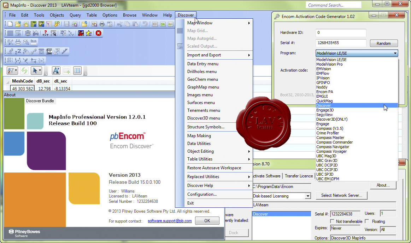The width and height of the screenshot is (411, 243).
Task: Click the About... button in the licensing window
Action: click(383, 185)
